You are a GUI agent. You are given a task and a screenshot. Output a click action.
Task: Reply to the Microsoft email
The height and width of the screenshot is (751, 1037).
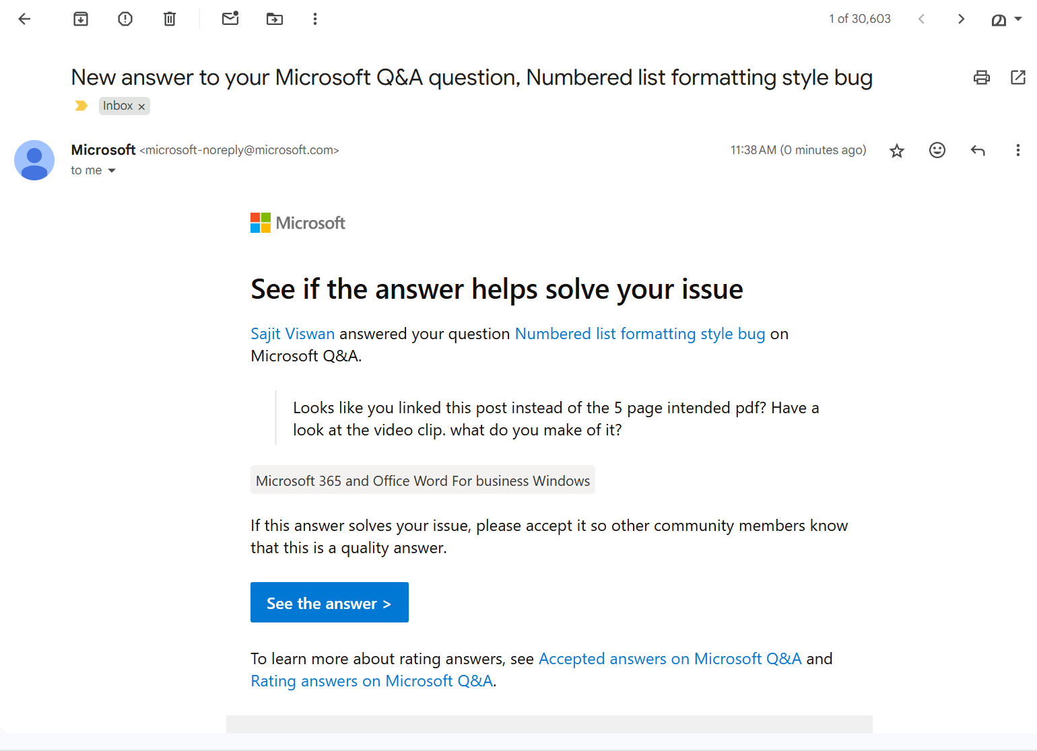pos(978,150)
